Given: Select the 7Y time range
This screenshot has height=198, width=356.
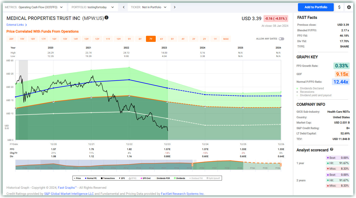Looking at the screenshot, I should (x=151, y=39).
